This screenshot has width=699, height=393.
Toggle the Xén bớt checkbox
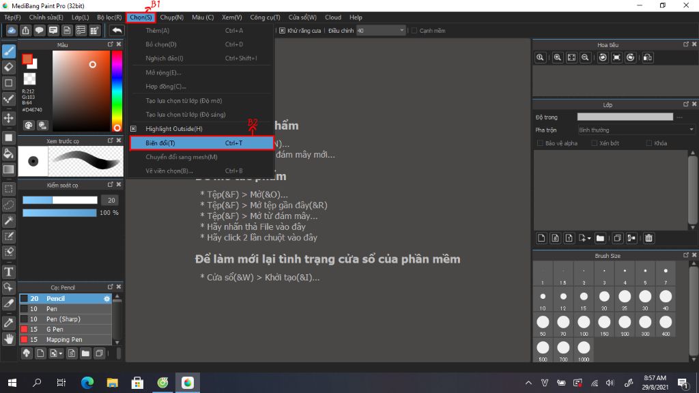click(x=594, y=143)
